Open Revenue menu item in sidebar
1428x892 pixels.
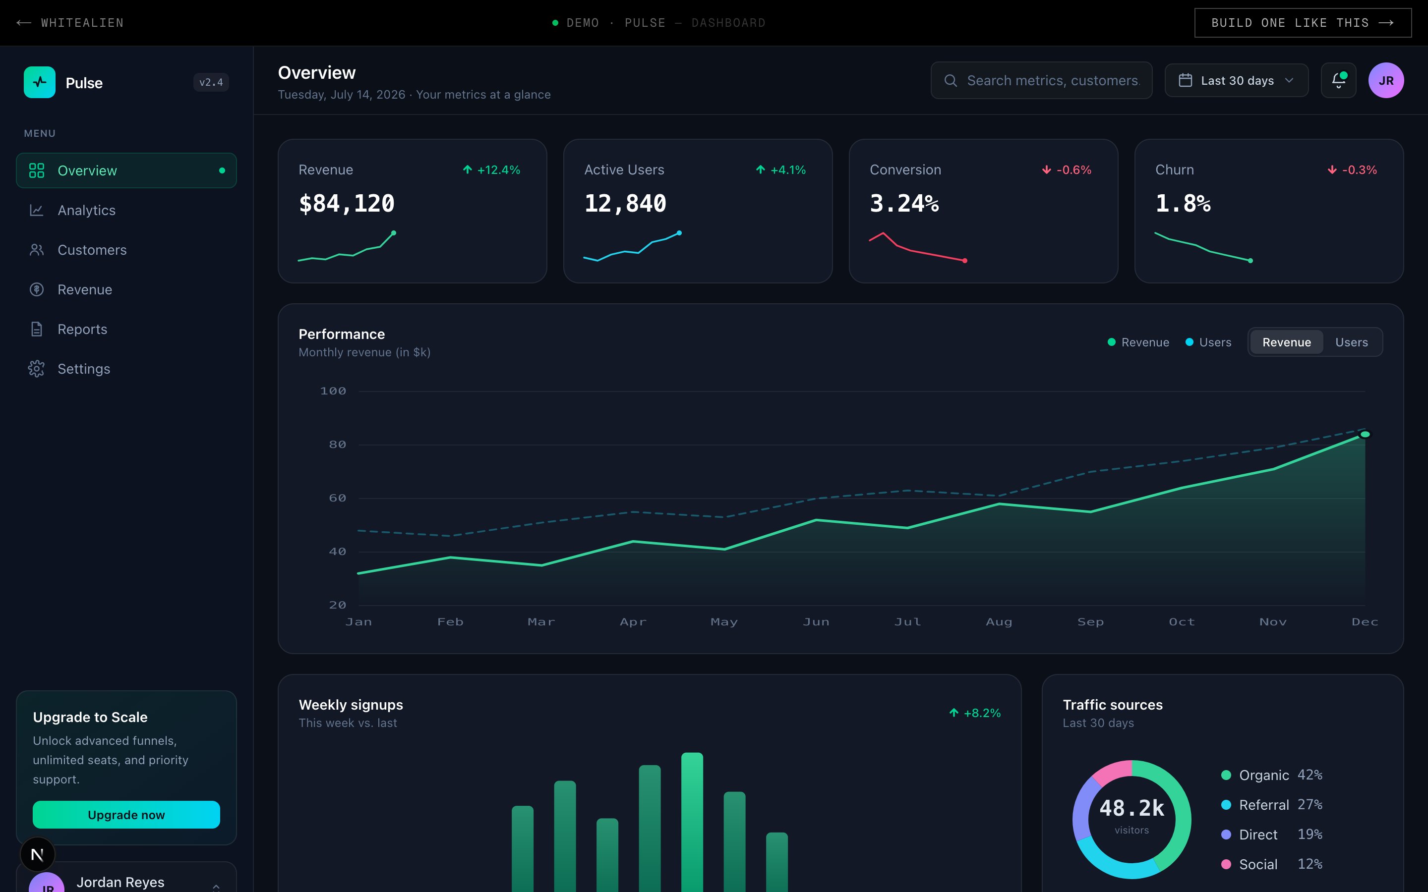click(x=126, y=289)
